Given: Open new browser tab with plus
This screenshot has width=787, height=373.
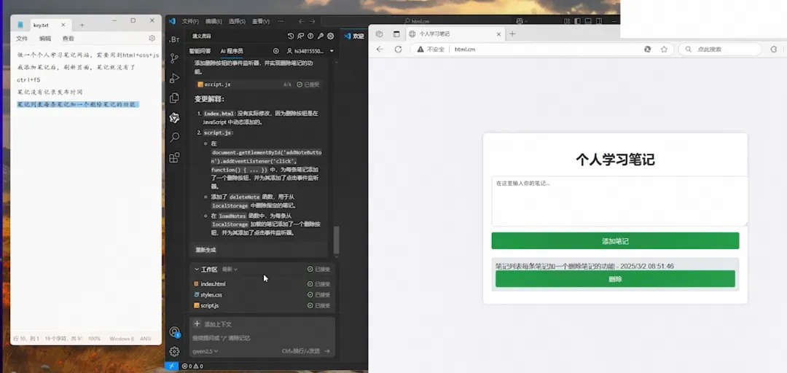Looking at the screenshot, I should pyautogui.click(x=512, y=34).
